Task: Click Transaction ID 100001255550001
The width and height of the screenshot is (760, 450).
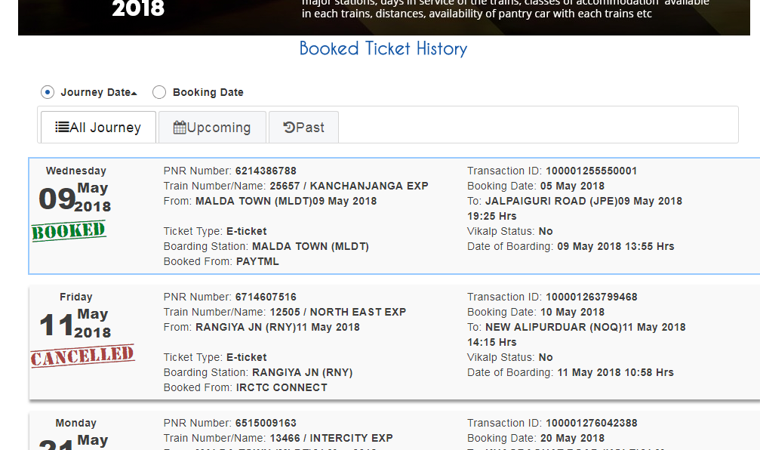Action: [x=591, y=171]
